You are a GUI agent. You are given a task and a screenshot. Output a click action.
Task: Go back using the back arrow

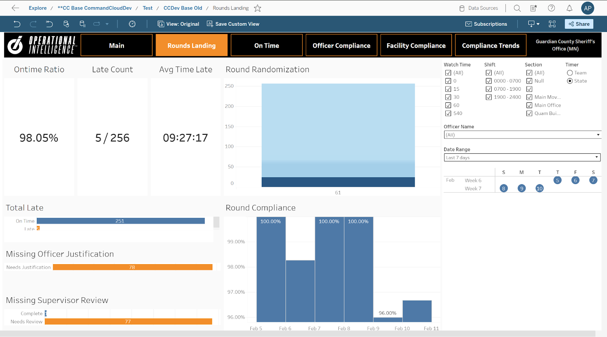[x=15, y=8]
